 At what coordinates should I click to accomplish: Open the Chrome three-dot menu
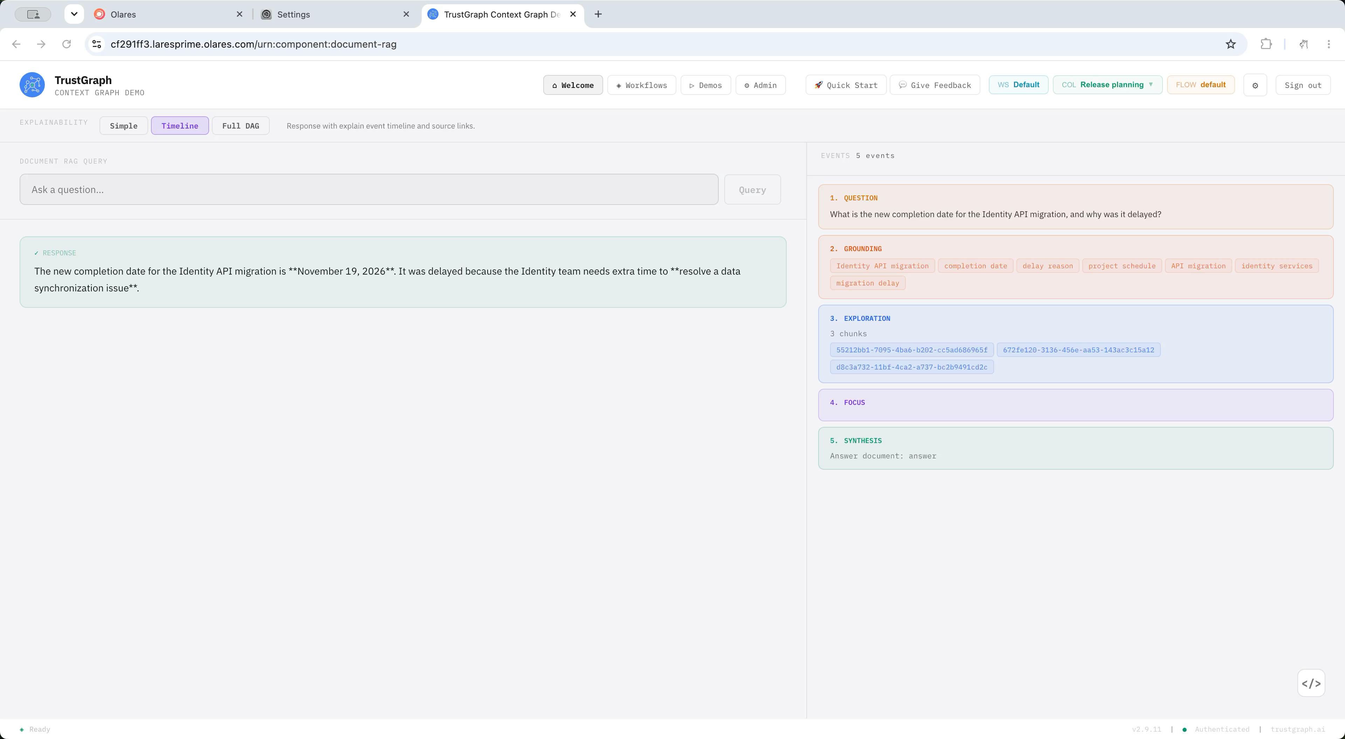click(x=1329, y=44)
